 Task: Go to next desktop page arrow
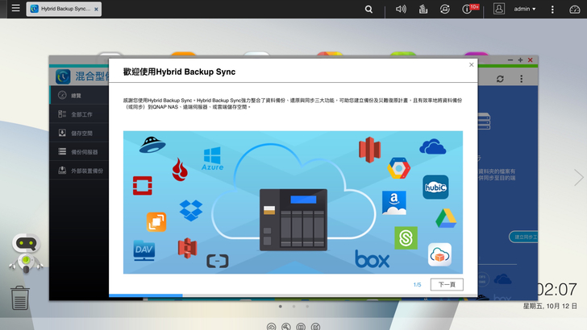click(x=578, y=177)
